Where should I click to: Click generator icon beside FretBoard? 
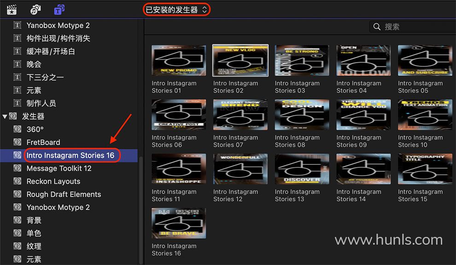tap(18, 142)
